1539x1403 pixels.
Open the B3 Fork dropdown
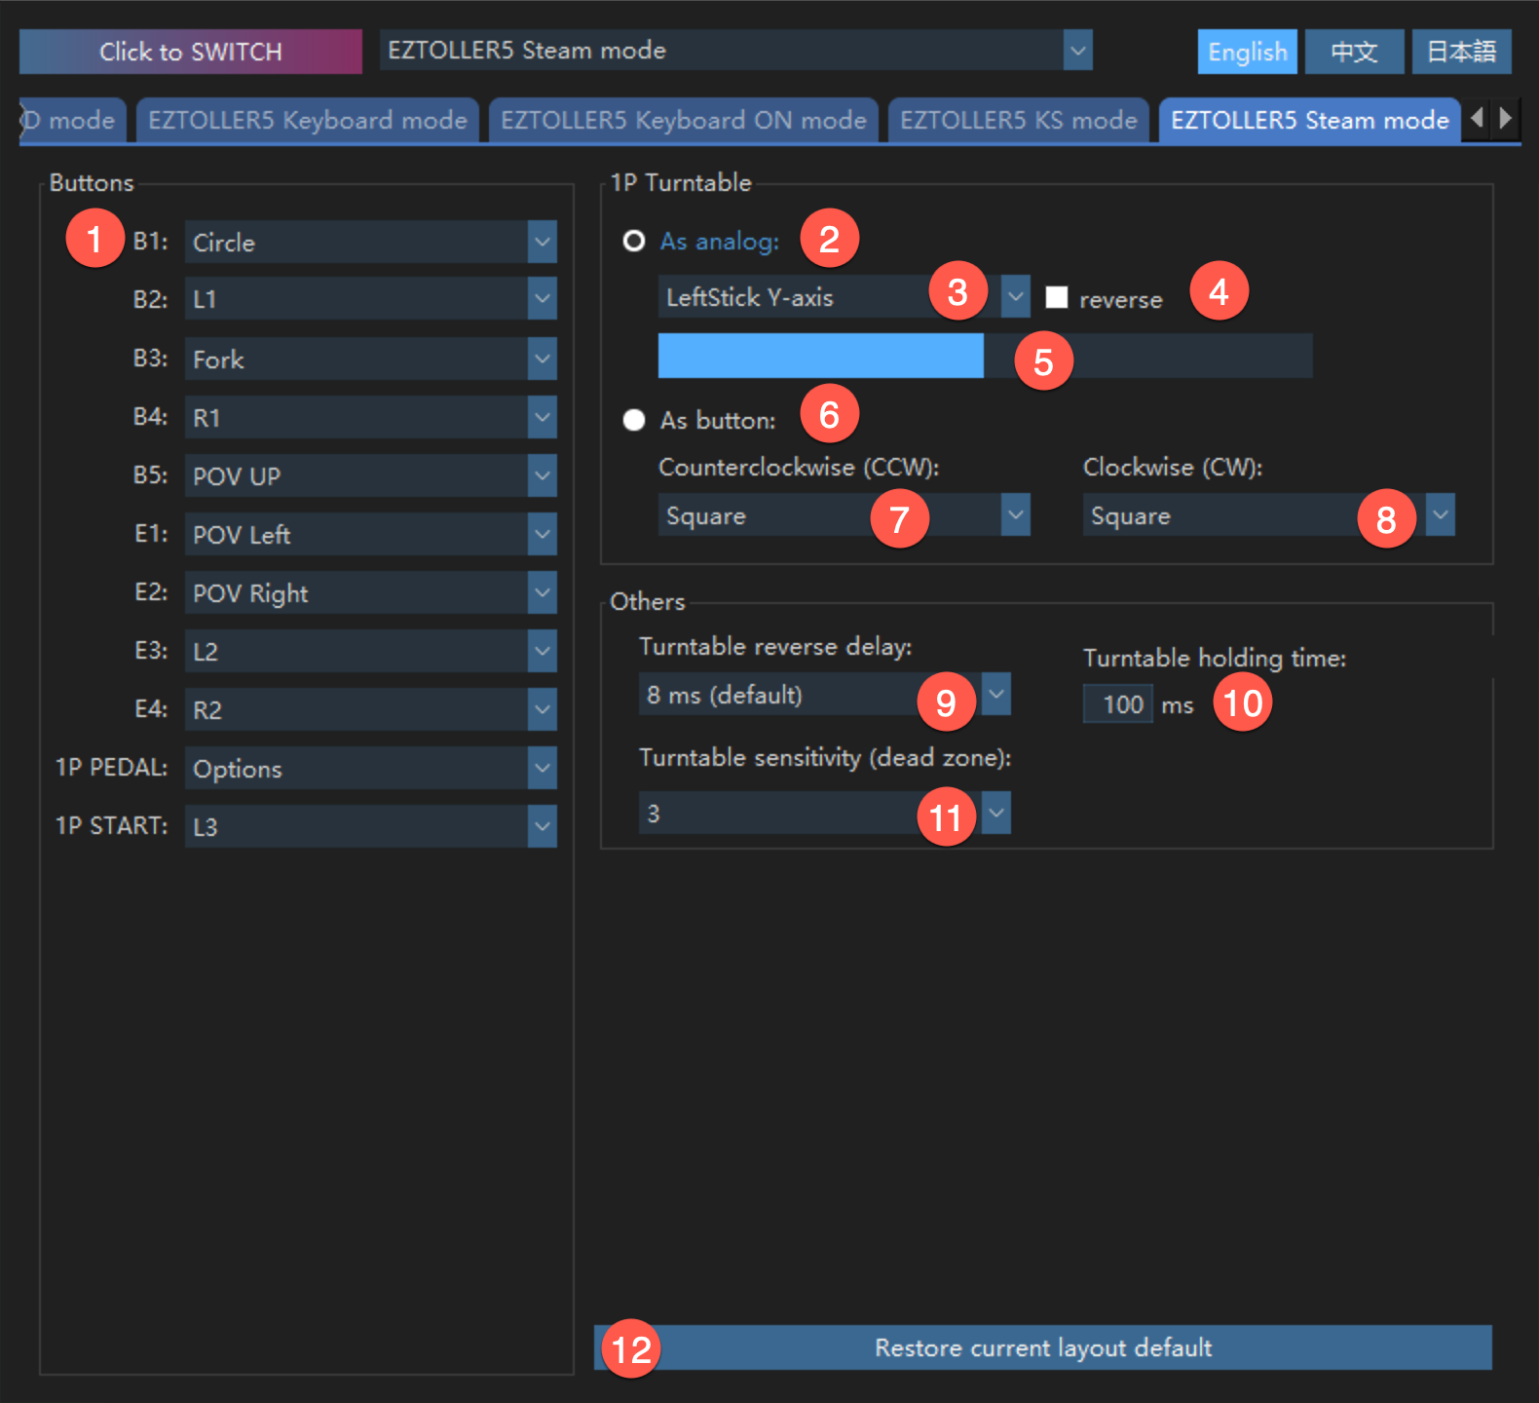(370, 359)
